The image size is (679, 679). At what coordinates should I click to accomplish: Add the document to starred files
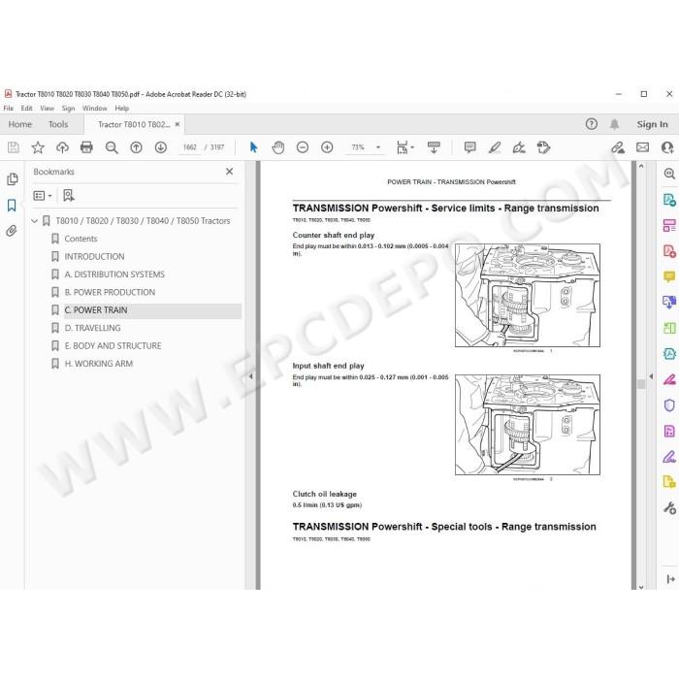(x=38, y=147)
